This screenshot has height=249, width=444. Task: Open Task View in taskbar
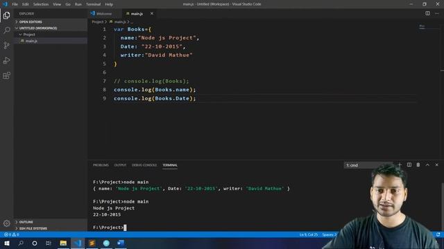coord(49,243)
